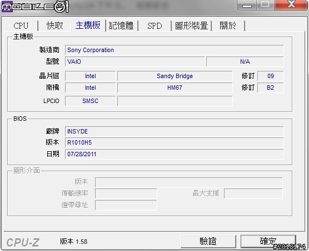Click the 版本 1.58 version label

coord(74,242)
